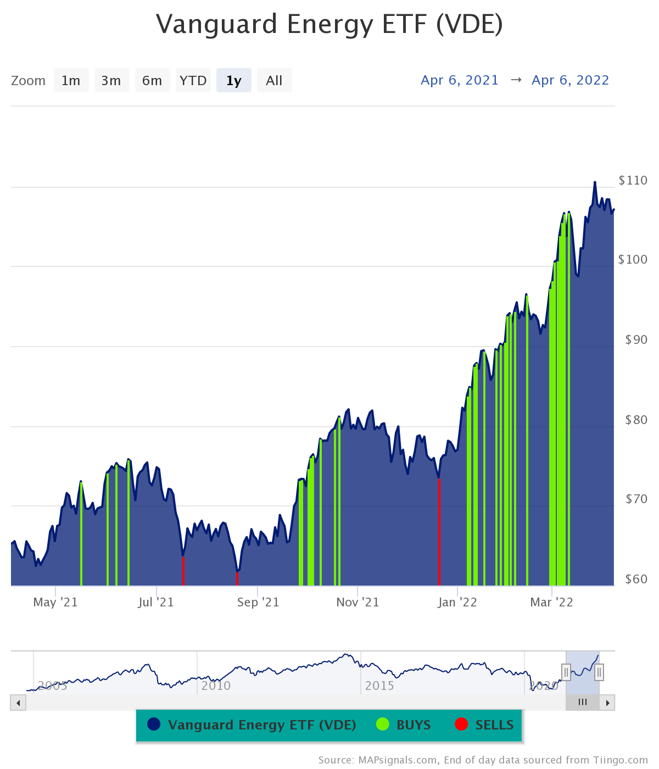659x769 pixels.
Task: Click the red SELLS legend marker
Action: coord(461,725)
